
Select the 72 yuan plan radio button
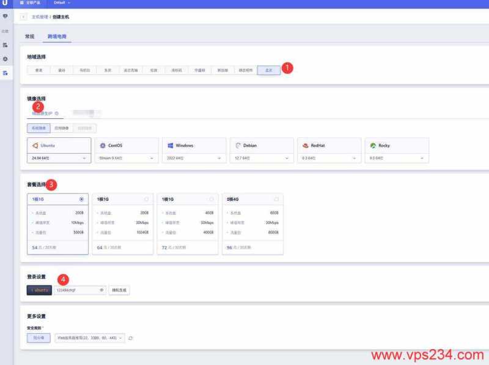point(211,199)
